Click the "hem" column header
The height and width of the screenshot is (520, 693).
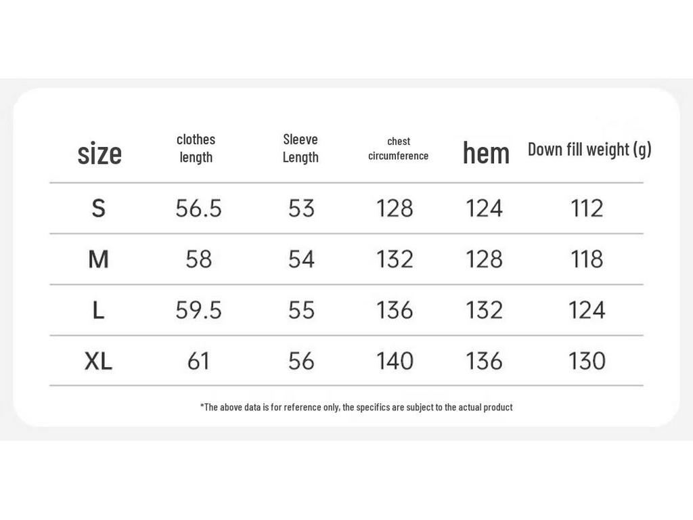(x=486, y=153)
